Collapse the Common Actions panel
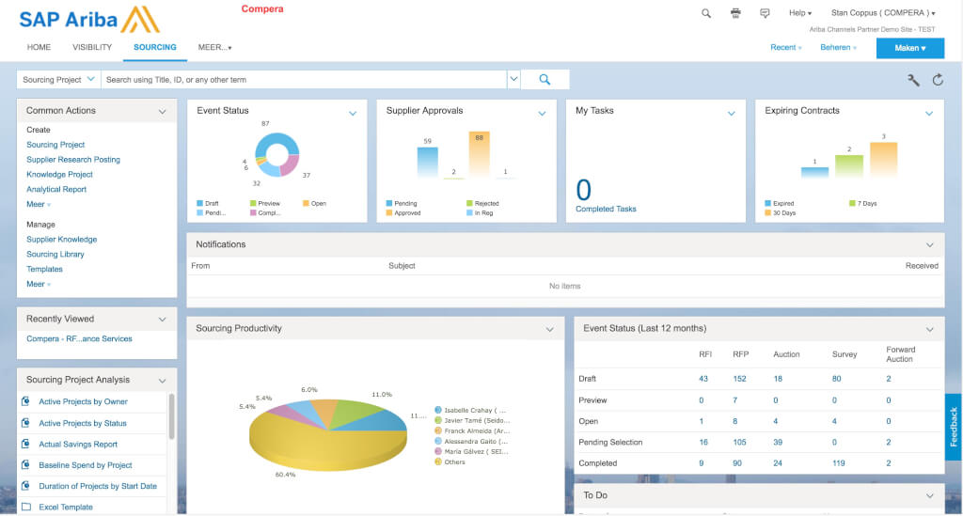Viewport: 963px width, 516px height. tap(163, 111)
